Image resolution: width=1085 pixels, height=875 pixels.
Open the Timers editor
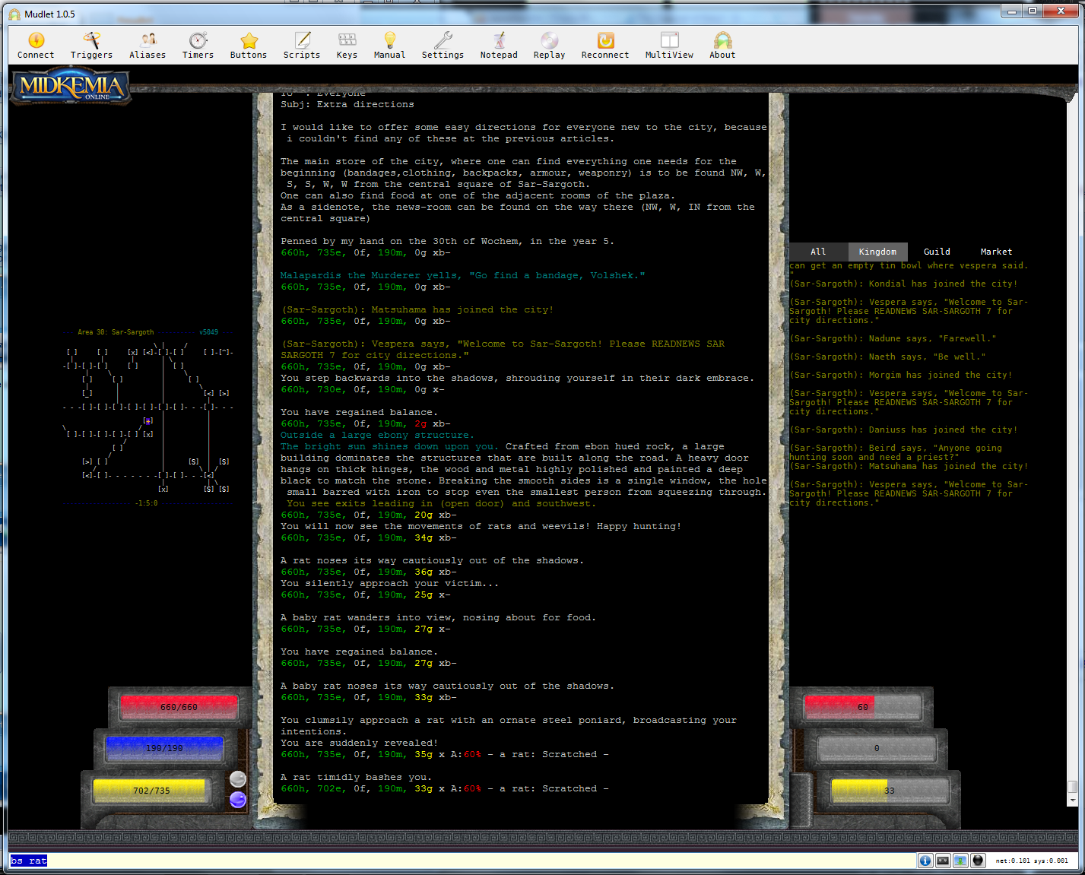pyautogui.click(x=198, y=46)
